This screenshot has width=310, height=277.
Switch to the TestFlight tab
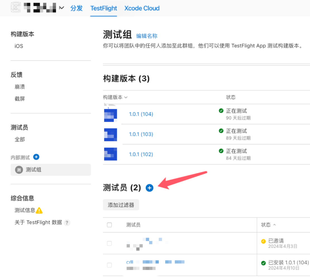pyautogui.click(x=104, y=8)
